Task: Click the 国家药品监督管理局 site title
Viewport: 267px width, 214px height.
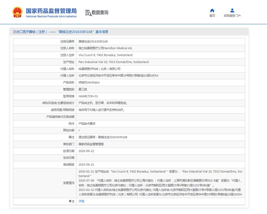Action: pos(51,11)
